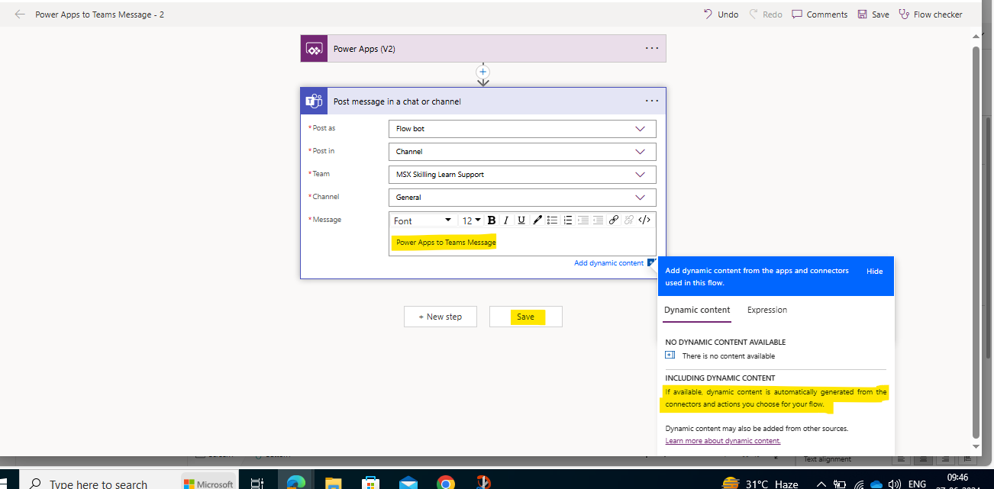This screenshot has height=489, width=994.
Task: Open File Explorer from the taskbar
Action: click(334, 484)
